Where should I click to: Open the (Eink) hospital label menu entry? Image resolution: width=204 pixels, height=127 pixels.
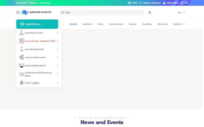click(x=39, y=74)
